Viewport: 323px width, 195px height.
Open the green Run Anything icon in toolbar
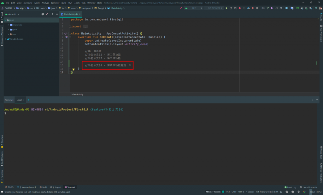pyautogui.click(x=297, y=8)
